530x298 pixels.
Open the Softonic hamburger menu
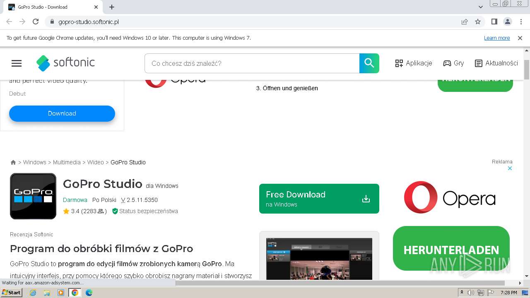pos(17,63)
